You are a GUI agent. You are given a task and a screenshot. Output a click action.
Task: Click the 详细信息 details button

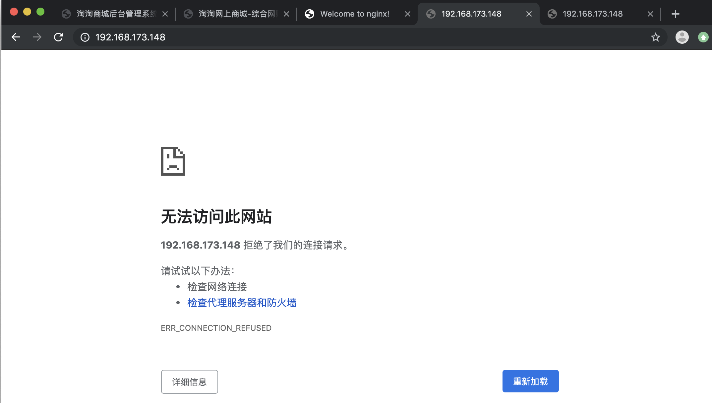click(x=189, y=382)
